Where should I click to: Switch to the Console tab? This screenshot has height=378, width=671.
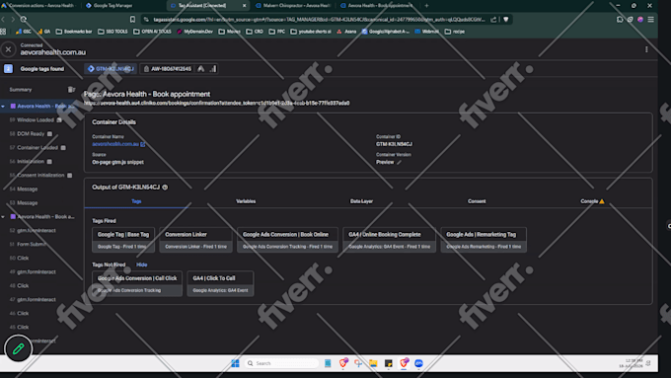592,201
